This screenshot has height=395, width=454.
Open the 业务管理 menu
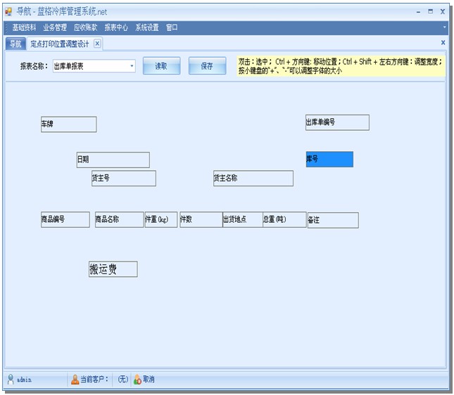point(55,27)
